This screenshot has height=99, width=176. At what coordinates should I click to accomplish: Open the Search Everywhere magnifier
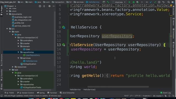169,2
